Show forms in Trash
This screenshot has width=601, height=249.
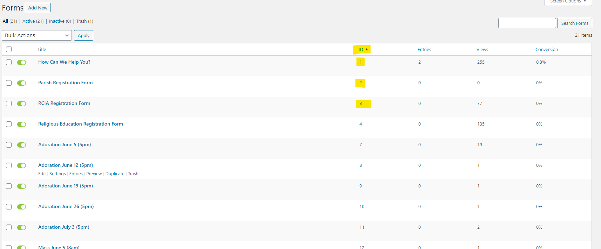click(x=81, y=21)
